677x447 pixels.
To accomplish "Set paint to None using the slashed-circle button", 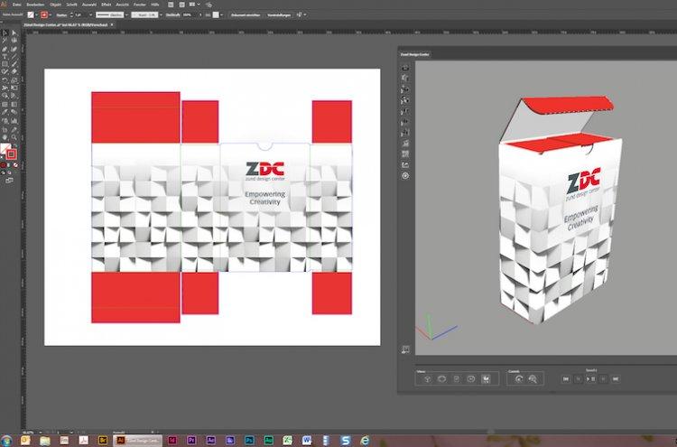I will (x=15, y=164).
